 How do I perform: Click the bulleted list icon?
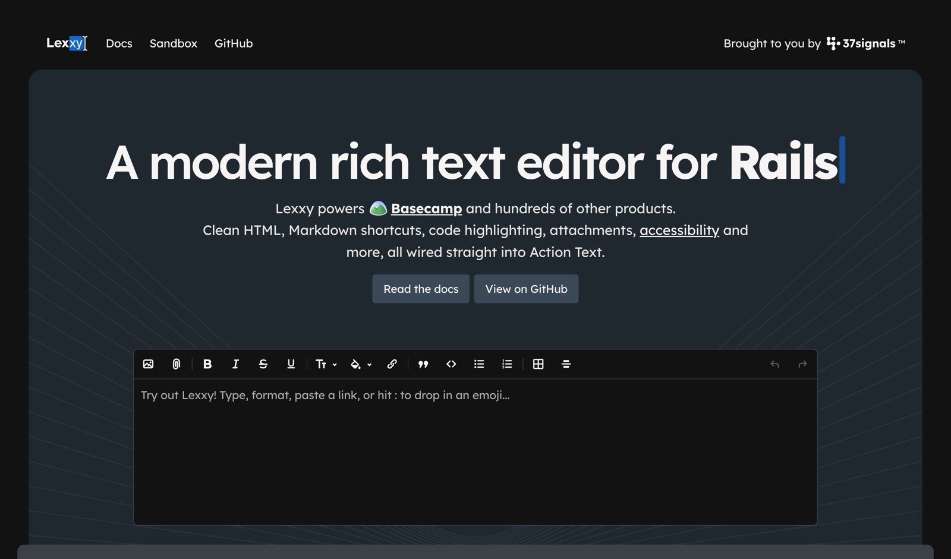479,364
